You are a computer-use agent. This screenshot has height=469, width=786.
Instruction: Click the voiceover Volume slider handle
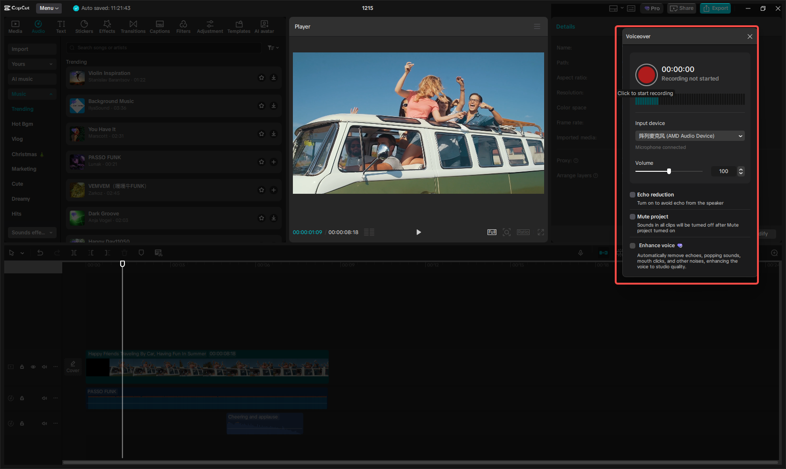point(669,171)
